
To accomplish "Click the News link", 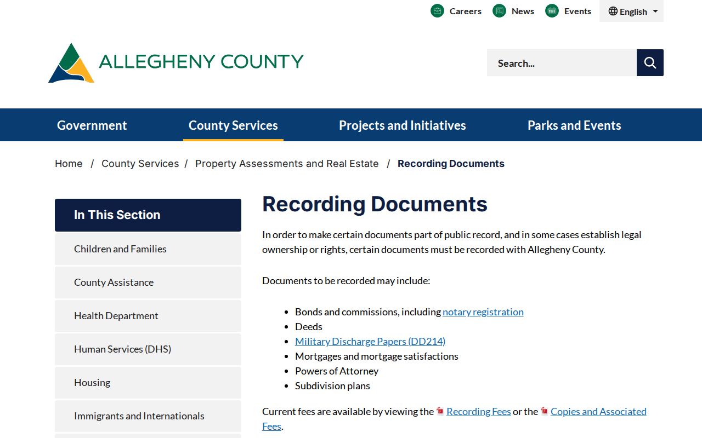I will pos(523,11).
